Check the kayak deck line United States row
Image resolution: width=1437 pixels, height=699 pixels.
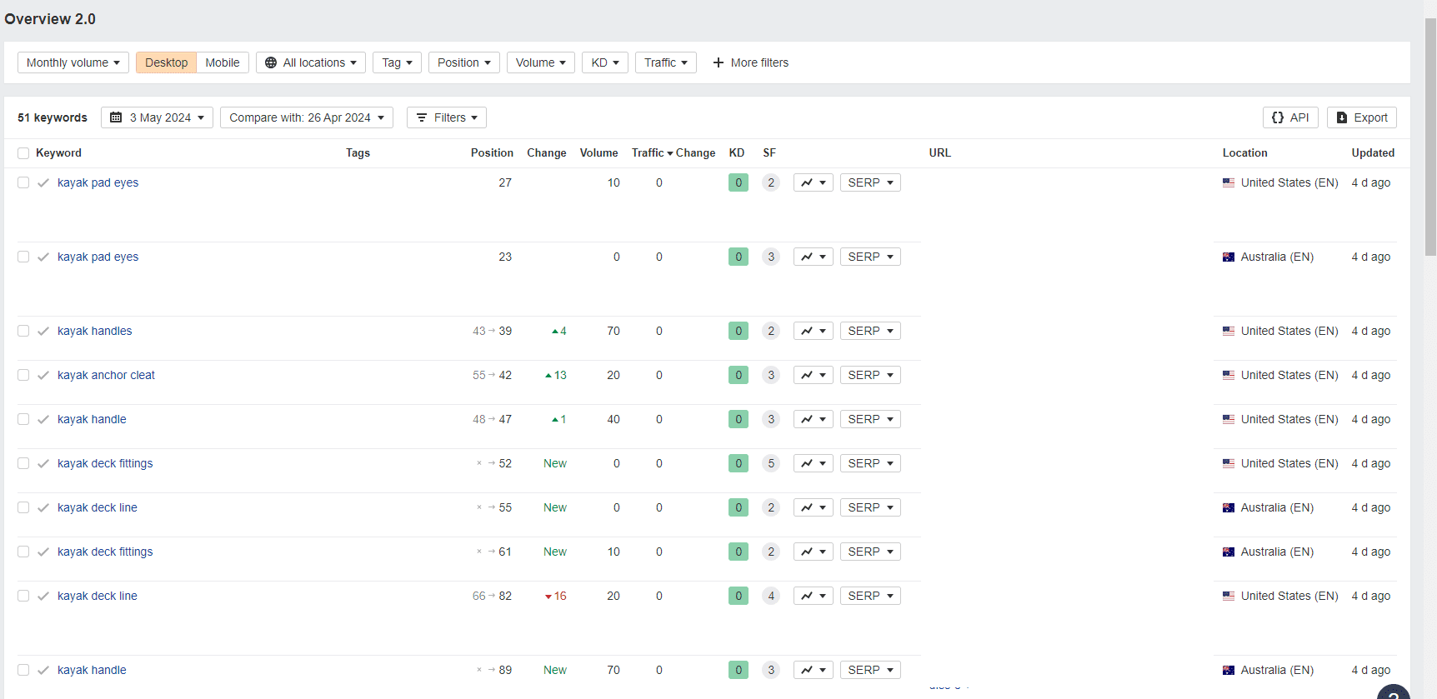pos(23,596)
